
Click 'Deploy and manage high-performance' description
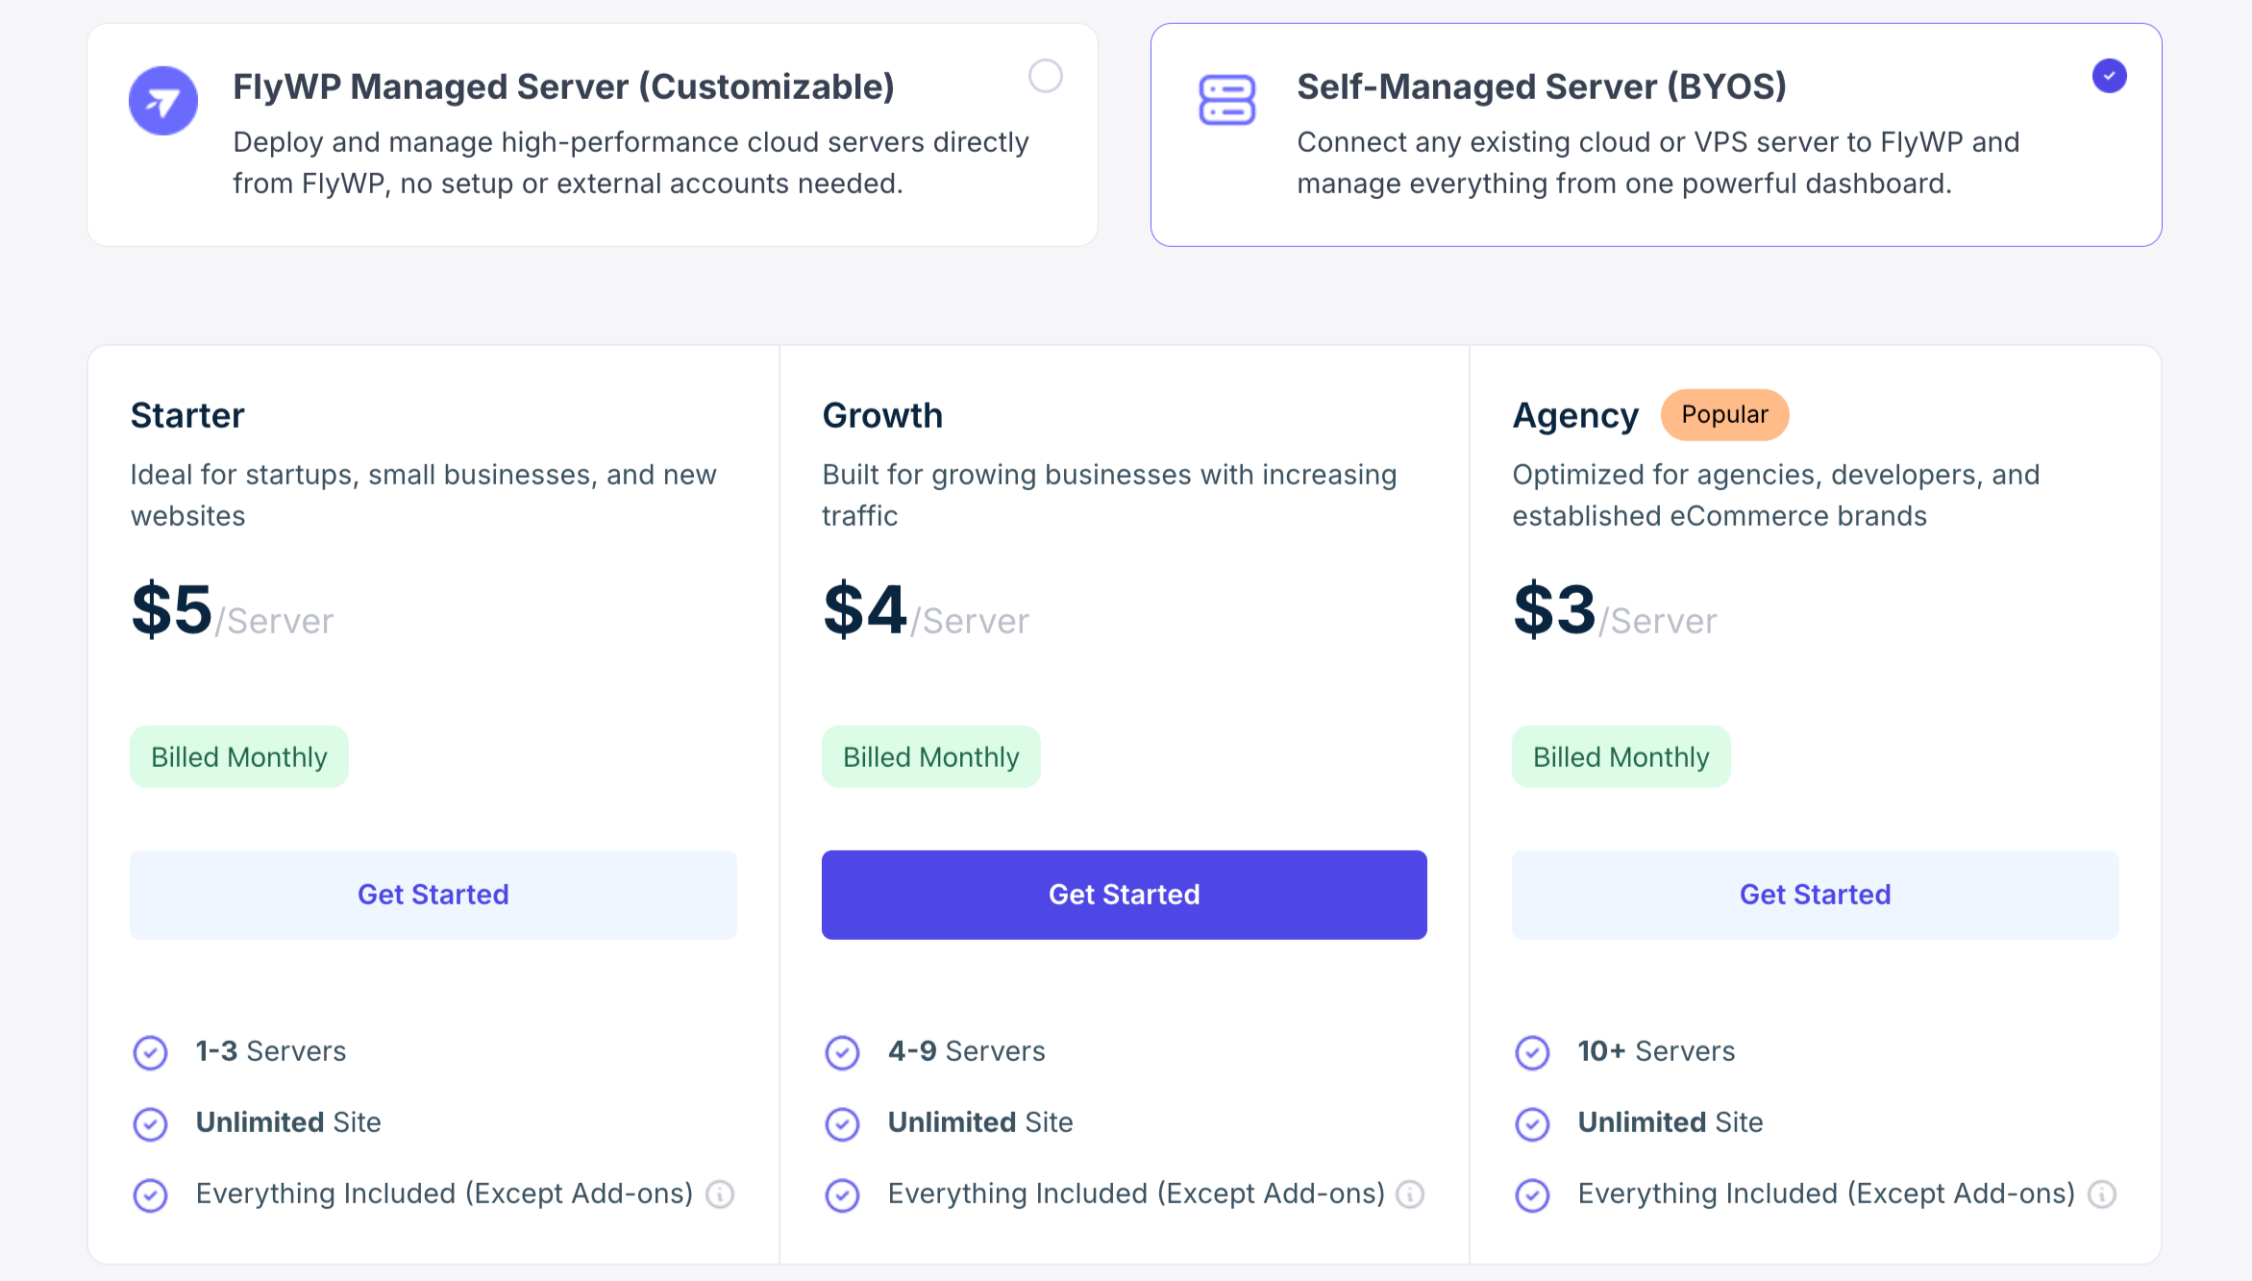pyautogui.click(x=631, y=162)
